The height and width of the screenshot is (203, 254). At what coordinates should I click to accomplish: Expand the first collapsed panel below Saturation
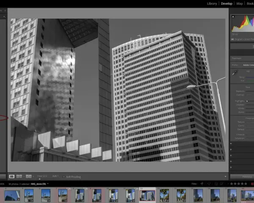tap(231, 143)
